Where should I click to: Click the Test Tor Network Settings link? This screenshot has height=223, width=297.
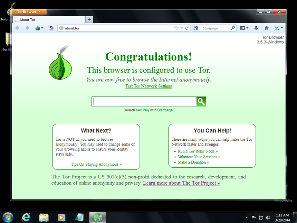click(148, 86)
